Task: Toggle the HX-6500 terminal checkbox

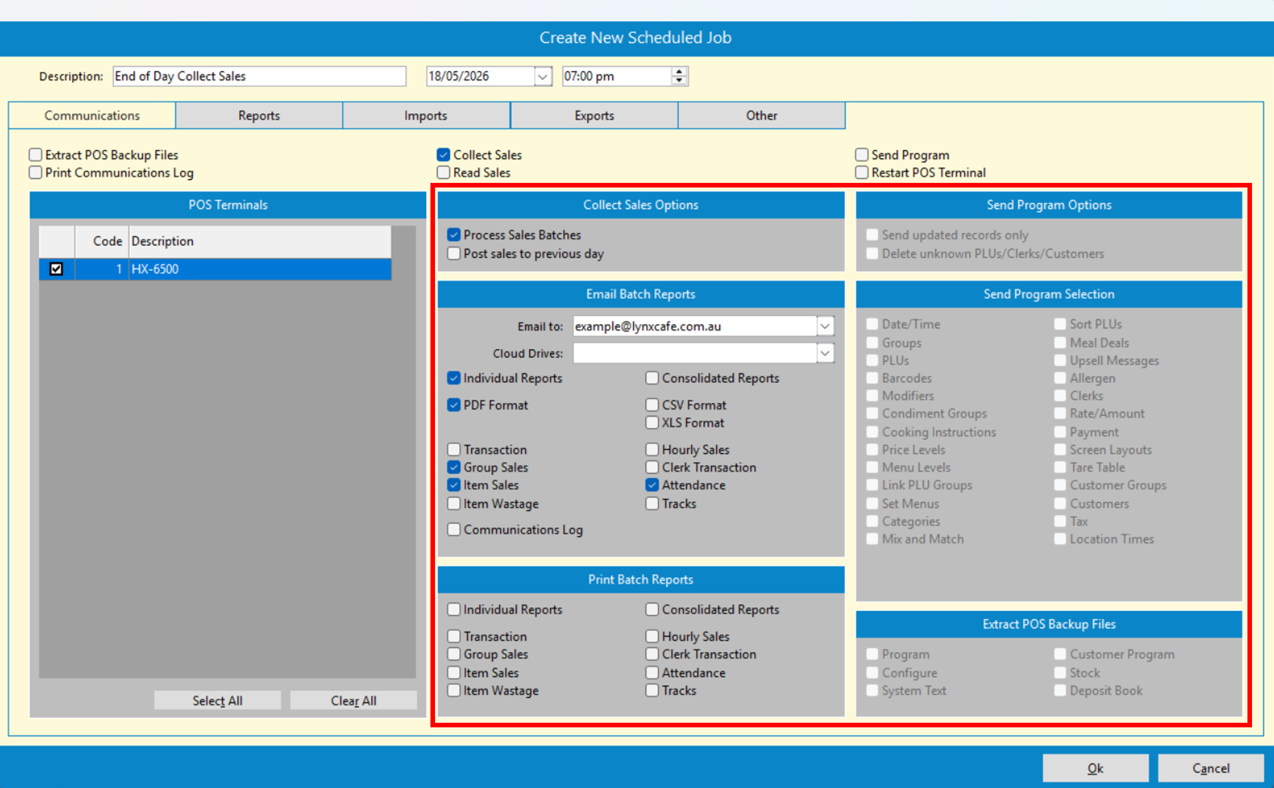Action: tap(56, 269)
